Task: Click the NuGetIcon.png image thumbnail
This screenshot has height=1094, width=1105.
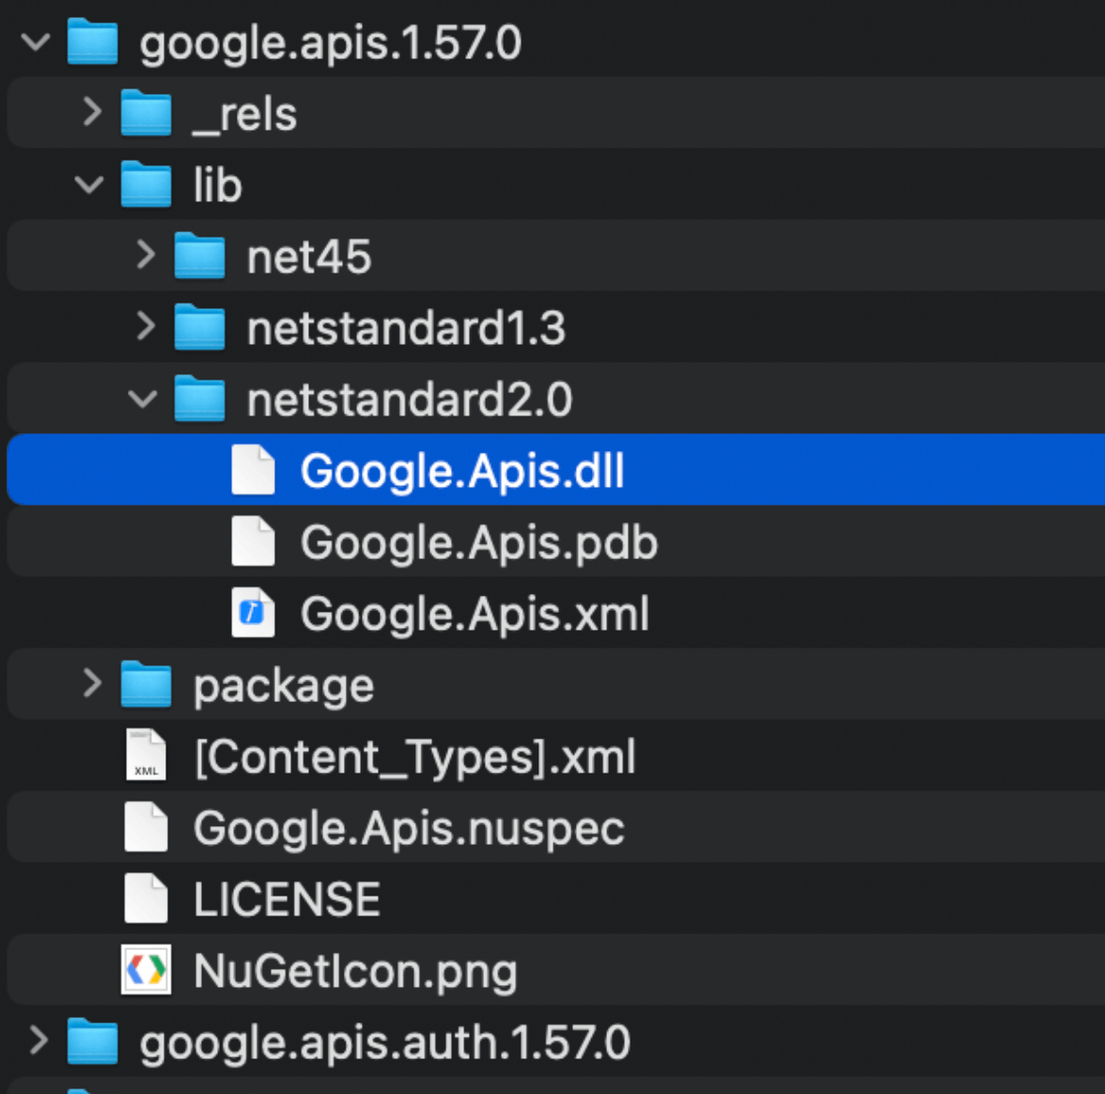Action: (146, 970)
